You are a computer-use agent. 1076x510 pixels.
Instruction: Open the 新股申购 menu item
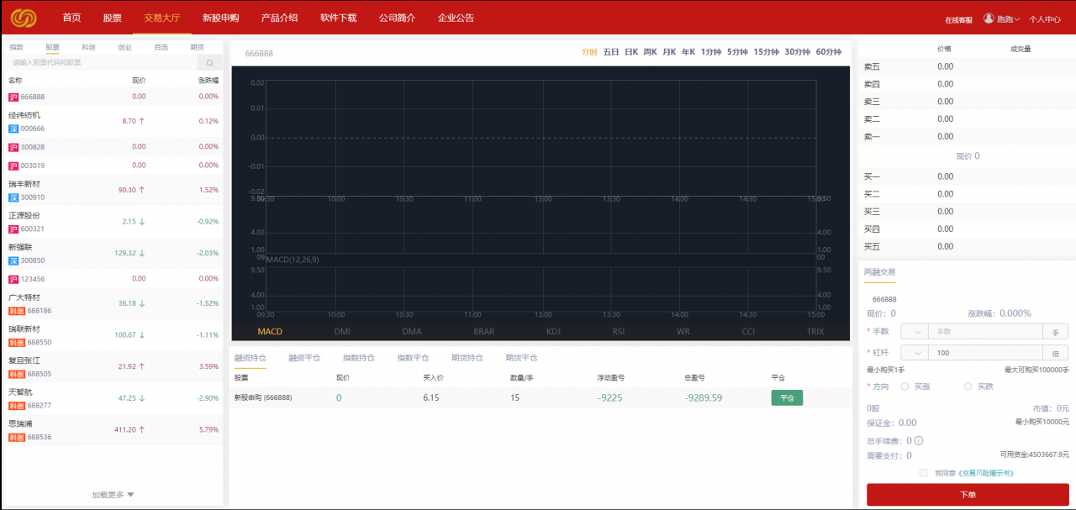[221, 17]
